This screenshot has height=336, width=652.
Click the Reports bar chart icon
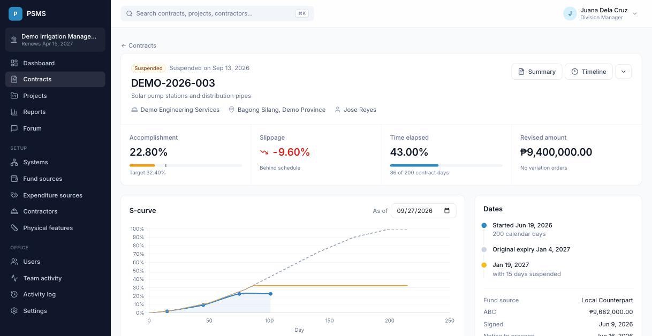tap(14, 112)
